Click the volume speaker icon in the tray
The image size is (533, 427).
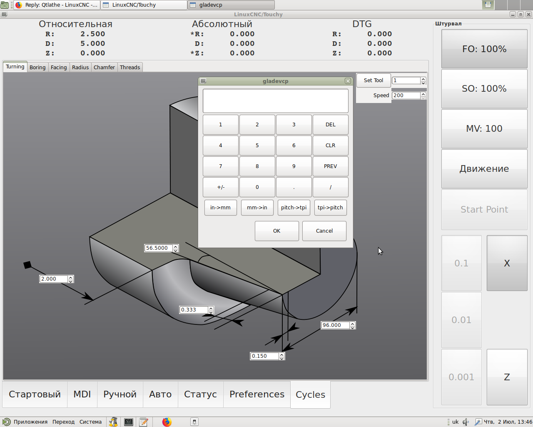point(466,422)
